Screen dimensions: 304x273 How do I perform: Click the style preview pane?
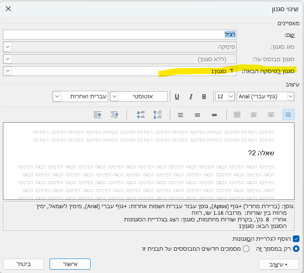tap(149, 161)
